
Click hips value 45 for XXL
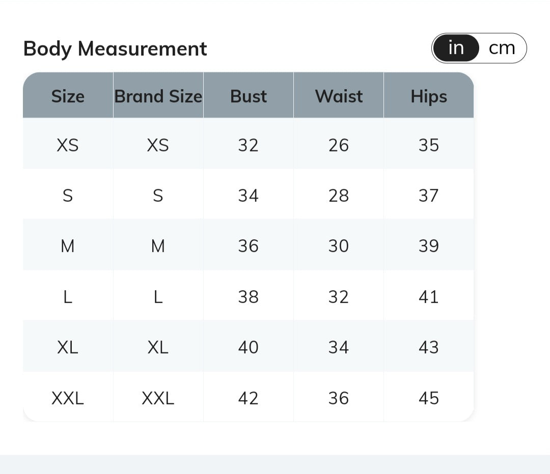click(x=429, y=398)
